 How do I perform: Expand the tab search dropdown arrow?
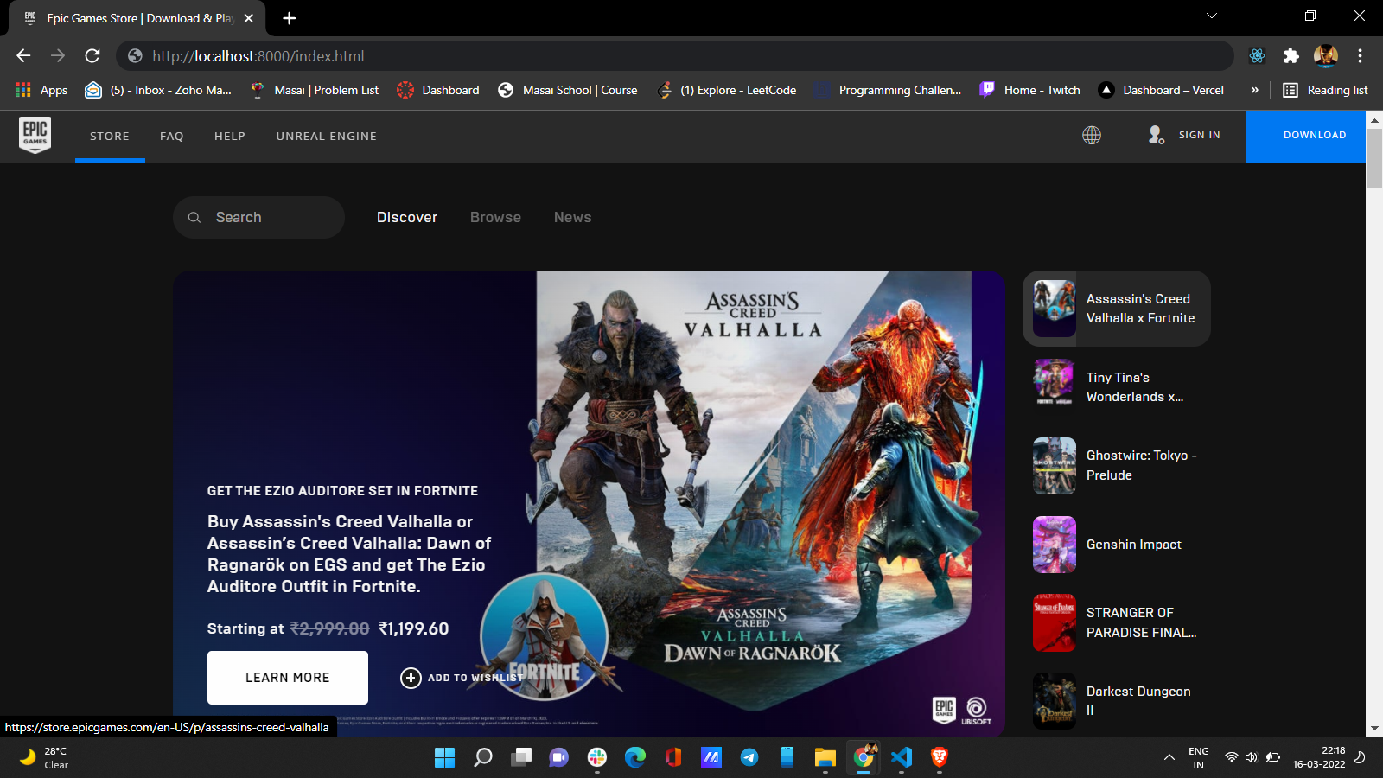tap(1211, 16)
